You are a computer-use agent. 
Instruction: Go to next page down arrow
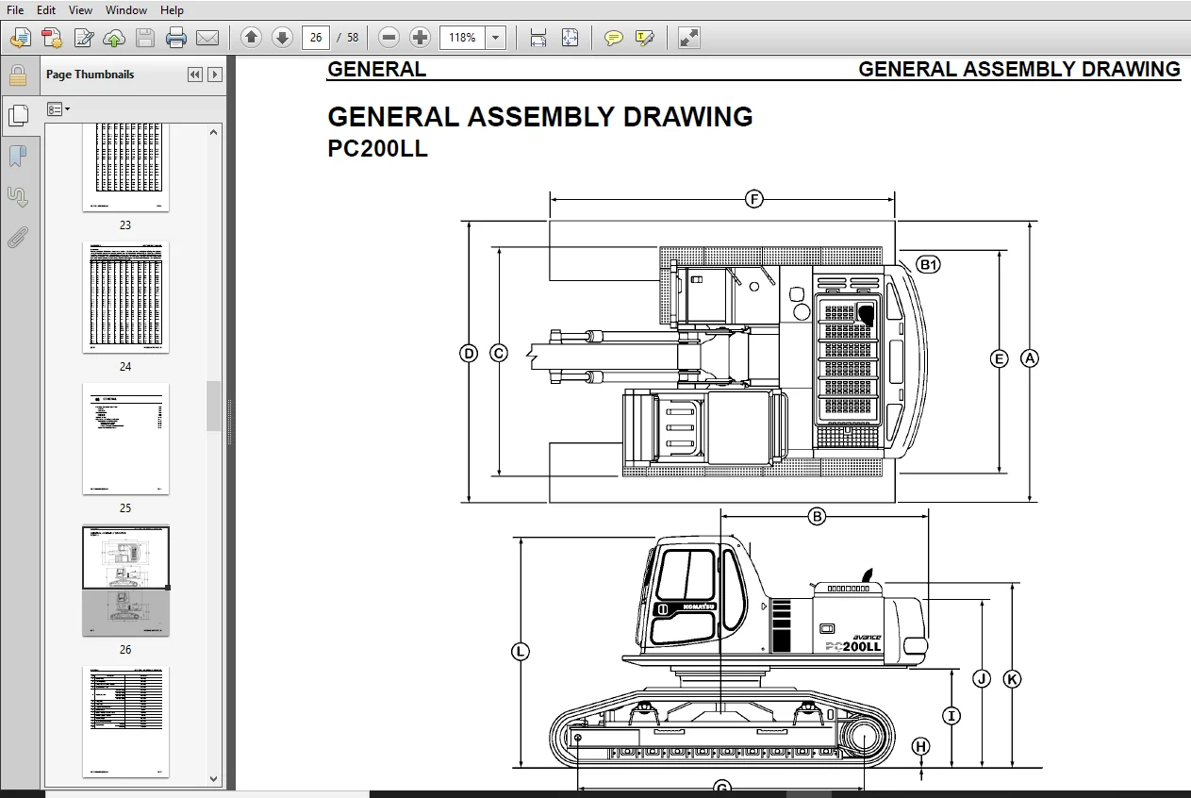(x=282, y=38)
